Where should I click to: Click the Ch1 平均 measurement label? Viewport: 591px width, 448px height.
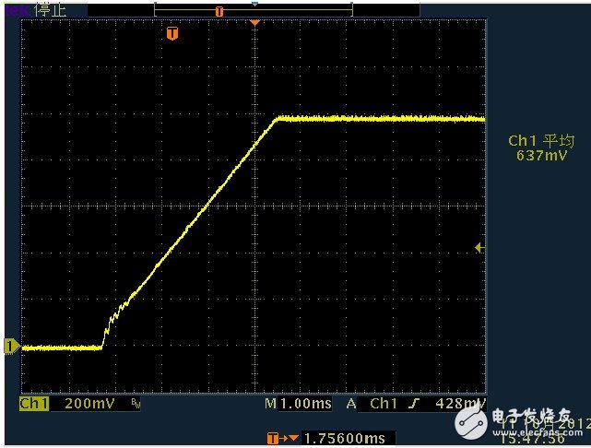pyautogui.click(x=541, y=141)
